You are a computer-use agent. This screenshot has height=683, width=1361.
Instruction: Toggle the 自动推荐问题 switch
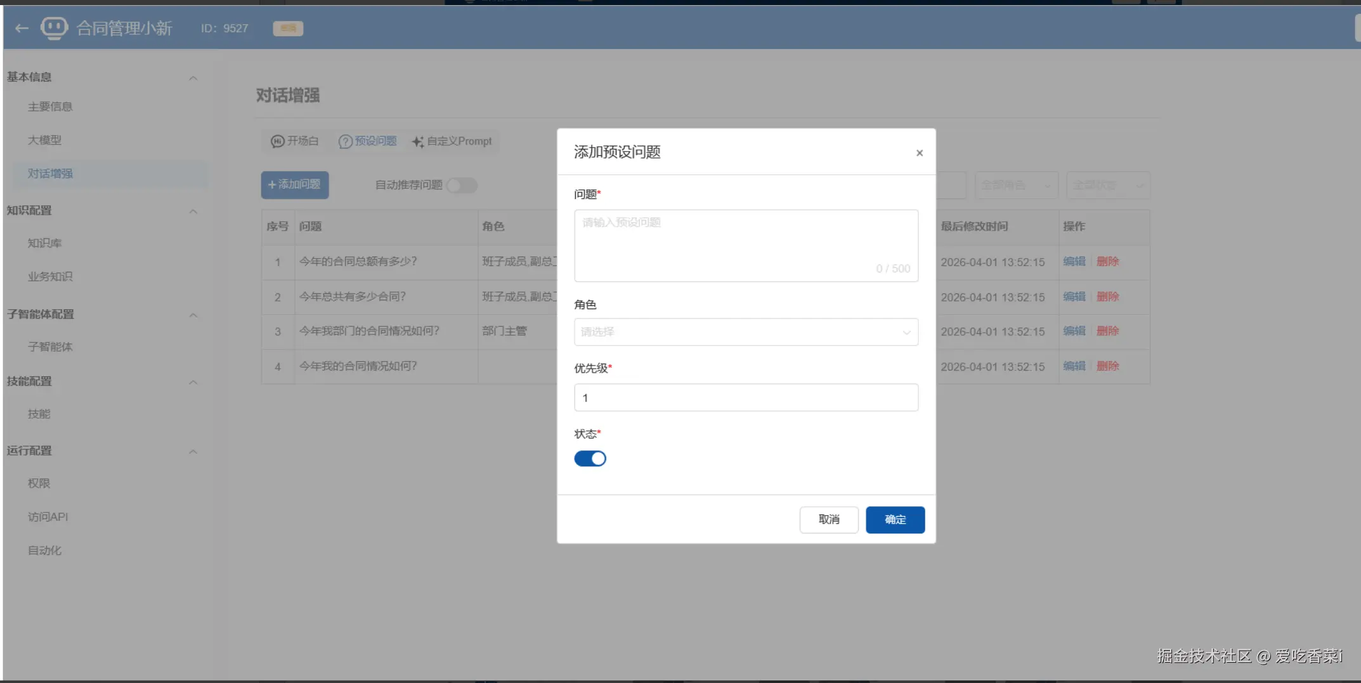click(462, 185)
